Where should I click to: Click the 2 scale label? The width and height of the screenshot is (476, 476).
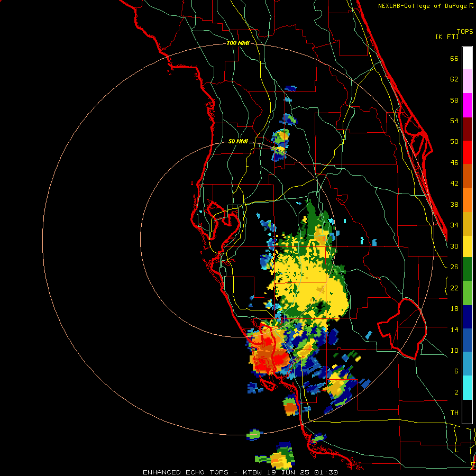pos(456,392)
